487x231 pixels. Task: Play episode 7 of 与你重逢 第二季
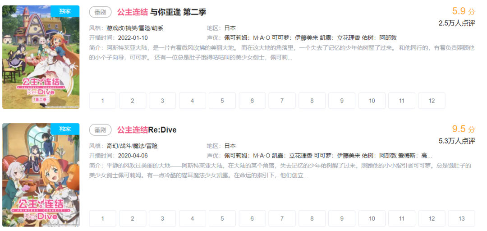tap(282, 101)
